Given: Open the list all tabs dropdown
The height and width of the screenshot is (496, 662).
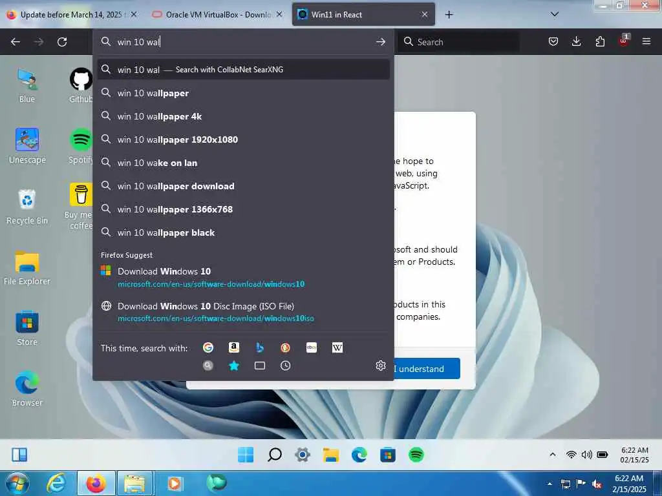Looking at the screenshot, I should pyautogui.click(x=555, y=14).
